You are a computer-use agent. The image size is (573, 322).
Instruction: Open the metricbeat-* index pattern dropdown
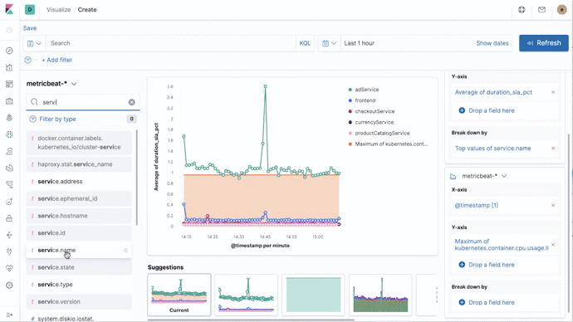(x=51, y=84)
